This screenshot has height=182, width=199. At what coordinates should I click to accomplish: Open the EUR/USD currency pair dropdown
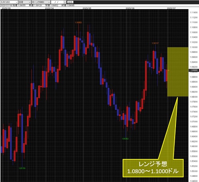click(9, 2)
